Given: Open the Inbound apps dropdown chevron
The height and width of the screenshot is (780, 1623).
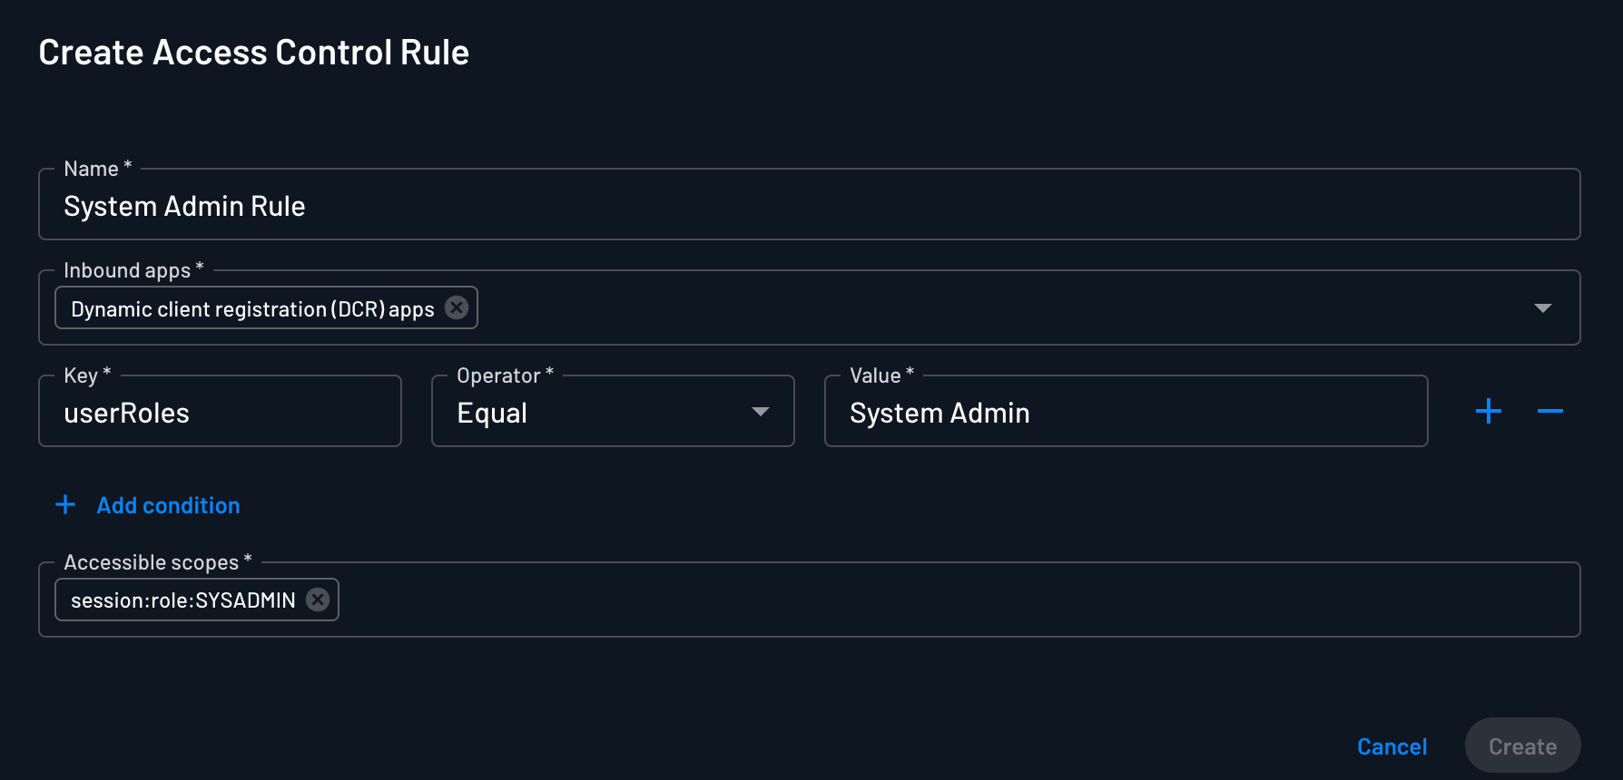Looking at the screenshot, I should coord(1543,307).
